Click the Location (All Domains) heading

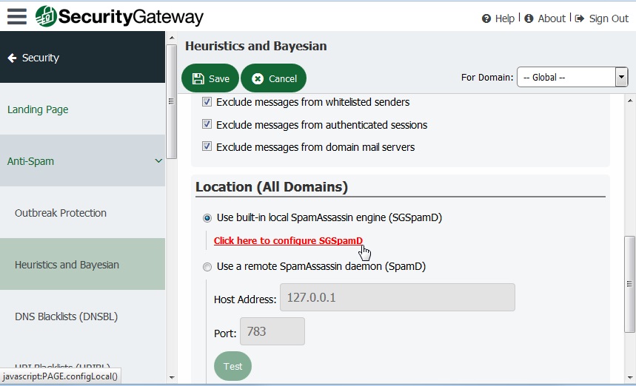272,187
